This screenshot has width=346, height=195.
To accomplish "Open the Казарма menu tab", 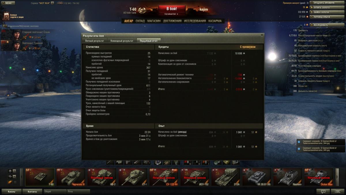I will (x=215, y=21).
